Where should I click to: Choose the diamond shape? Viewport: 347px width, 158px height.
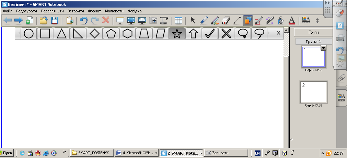[x=94, y=34]
